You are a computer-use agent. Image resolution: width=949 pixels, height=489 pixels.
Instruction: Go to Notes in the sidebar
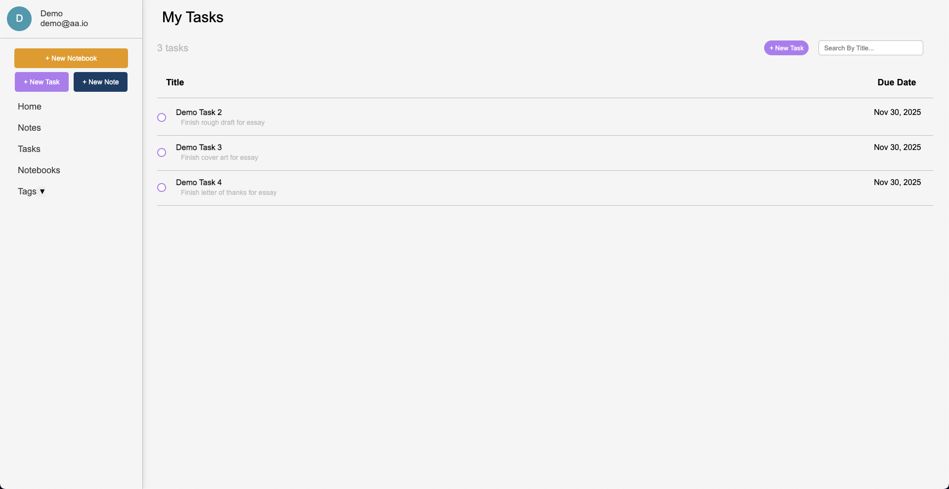[x=29, y=128]
